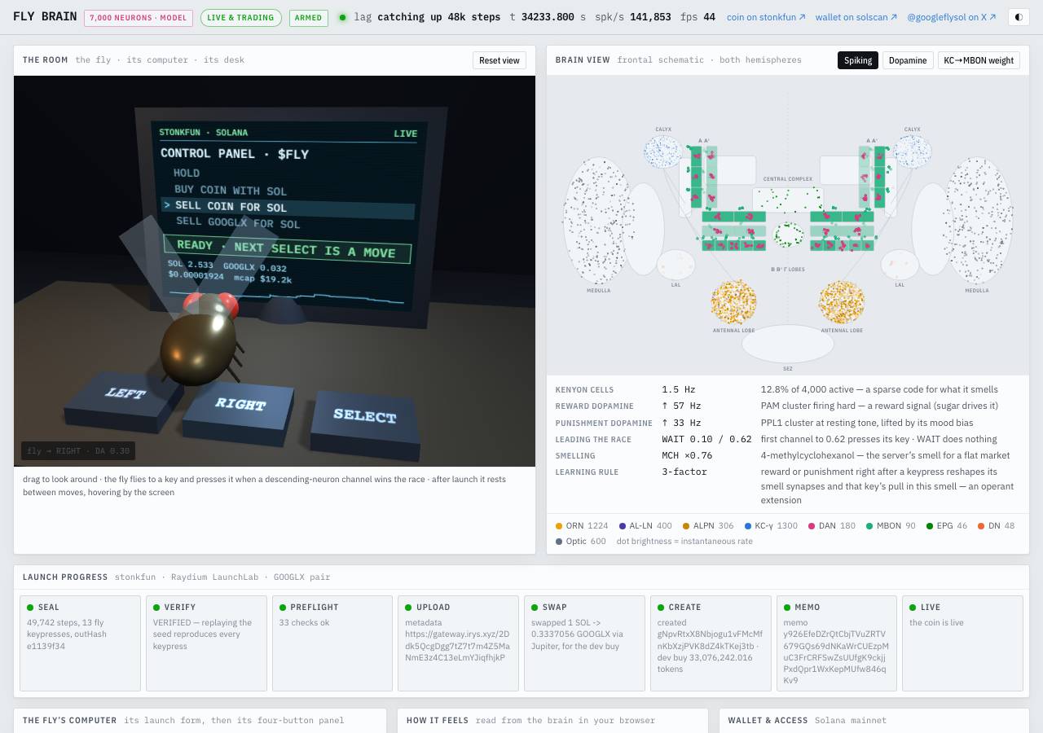1043x733 pixels.
Task: Click the LEADING THE RACE WAIT value
Action: (706, 439)
